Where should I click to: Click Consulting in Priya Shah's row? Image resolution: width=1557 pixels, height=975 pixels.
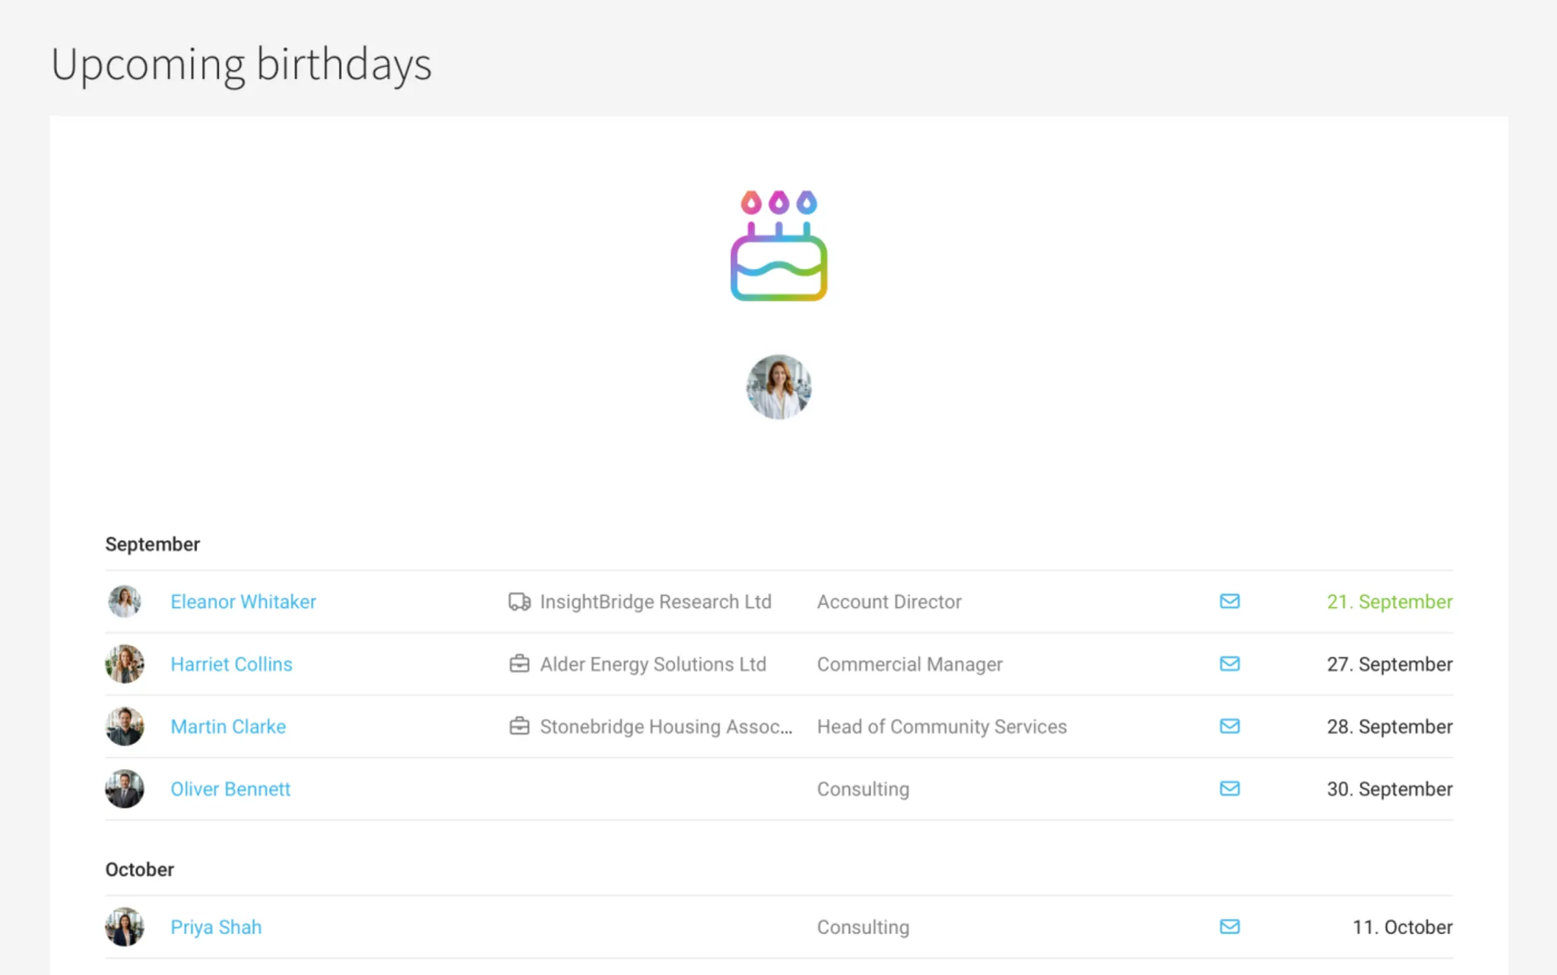(x=863, y=927)
